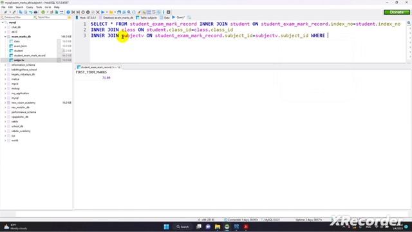Image resolution: width=412 pixels, height=232 pixels.
Task: Click the favorites star icon beside Table filter
Action: (x=70, y=17)
